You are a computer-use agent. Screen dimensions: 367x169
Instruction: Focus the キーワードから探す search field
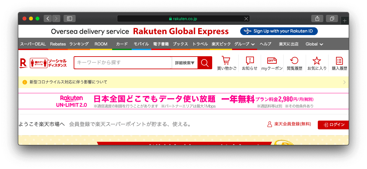point(123,62)
